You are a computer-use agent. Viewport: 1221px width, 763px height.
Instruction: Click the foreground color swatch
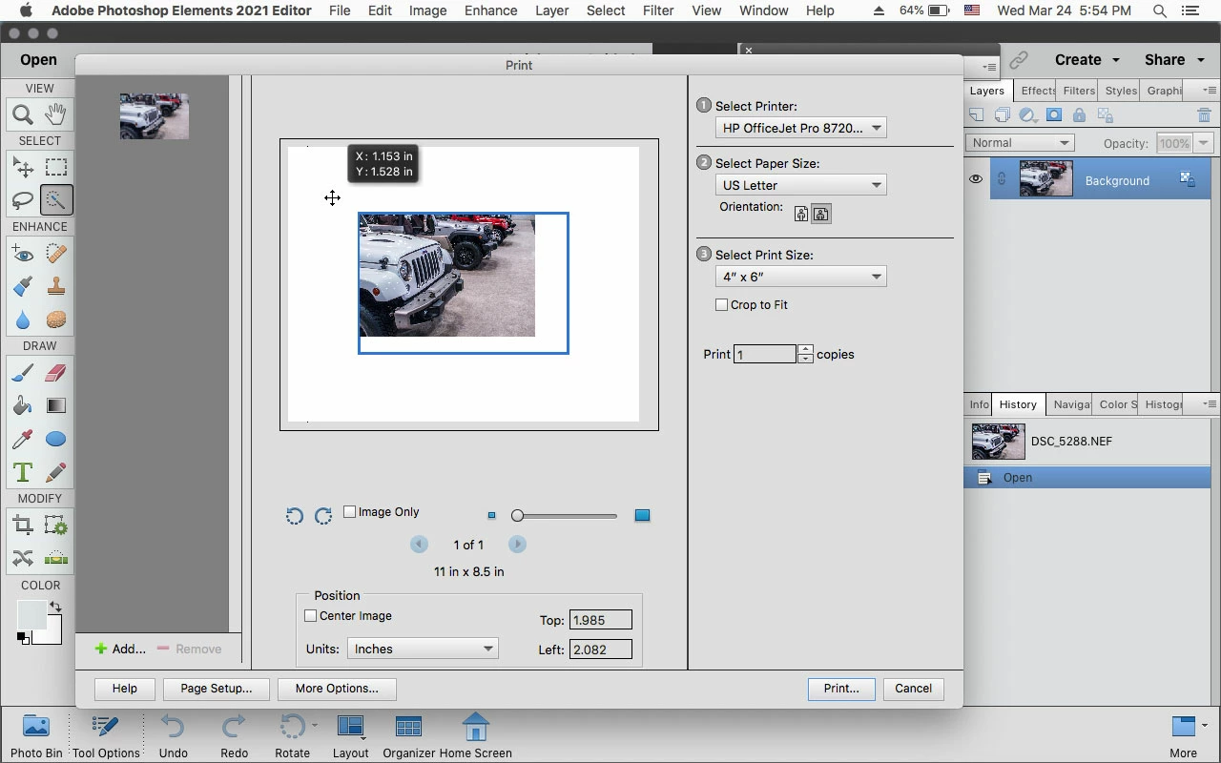[x=31, y=615]
